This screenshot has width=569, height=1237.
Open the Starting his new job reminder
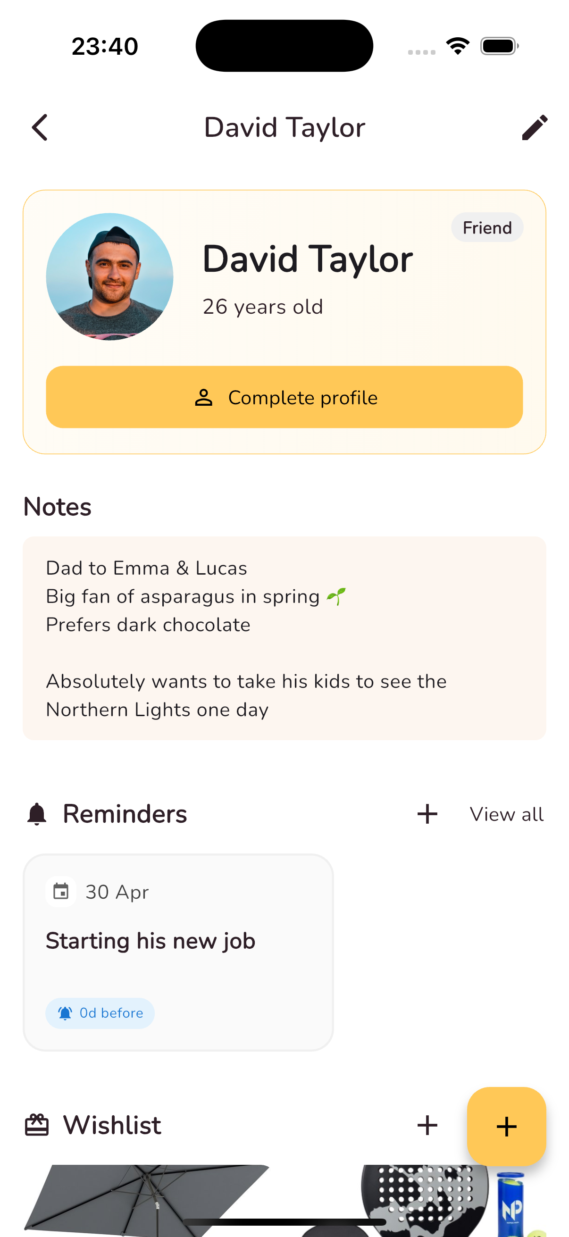[178, 952]
